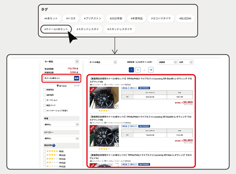Open the 新着順 sort order dropdown
Viewport: 236px width, 174px height.
click(168, 62)
